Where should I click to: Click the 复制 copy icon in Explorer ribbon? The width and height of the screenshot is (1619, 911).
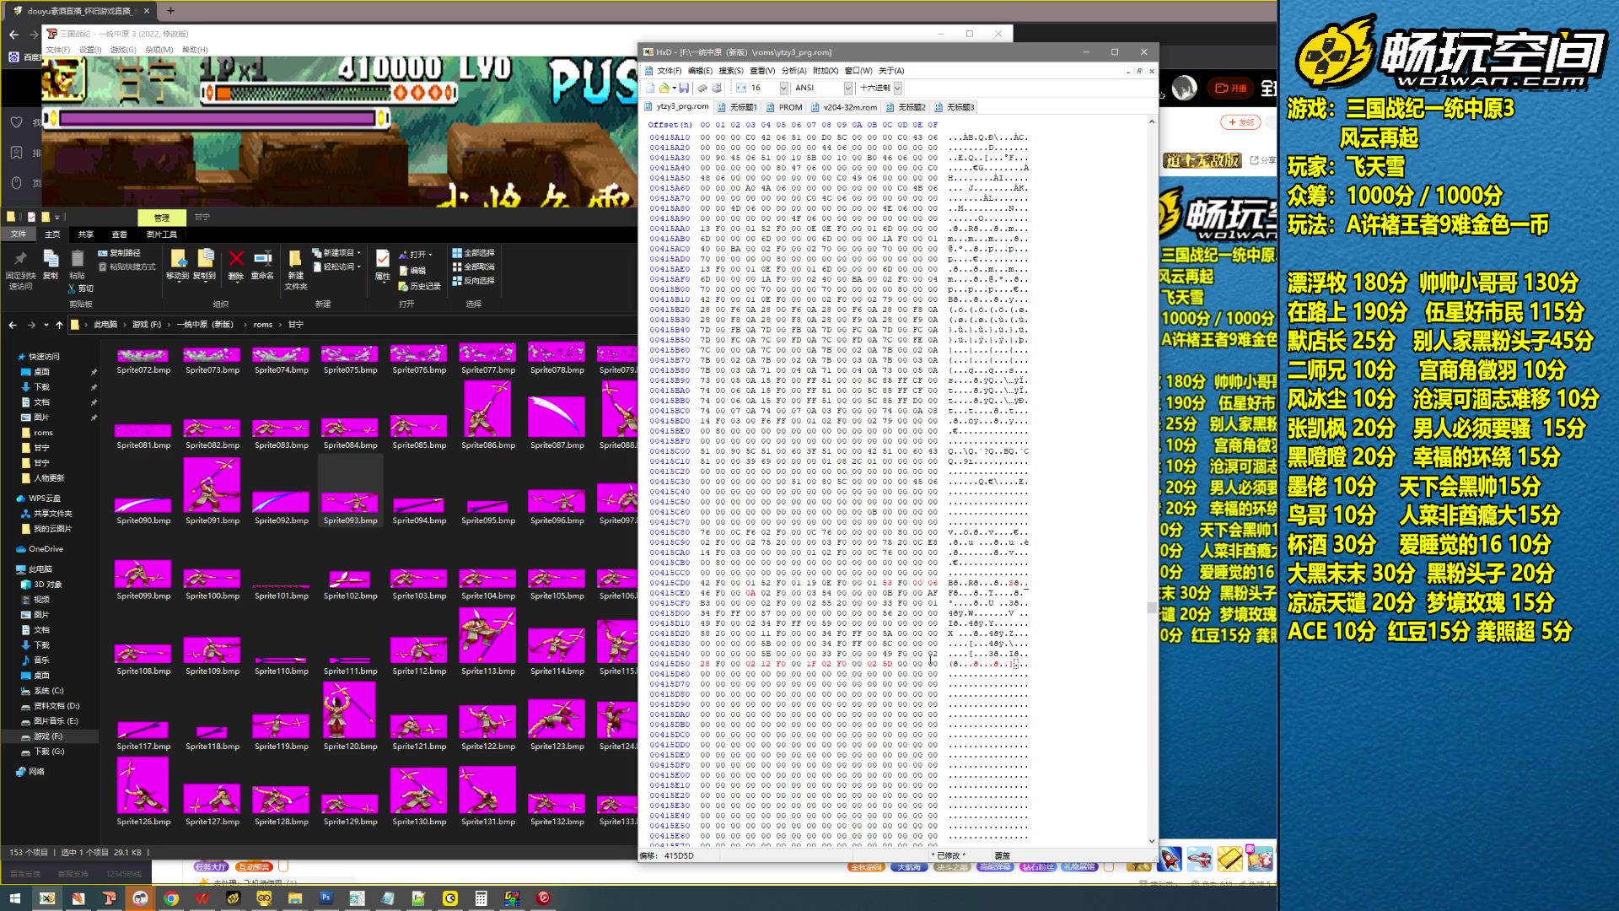(51, 258)
